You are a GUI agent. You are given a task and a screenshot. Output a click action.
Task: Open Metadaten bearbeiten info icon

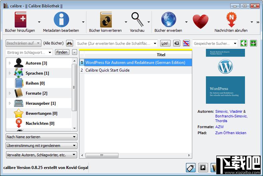61,19
